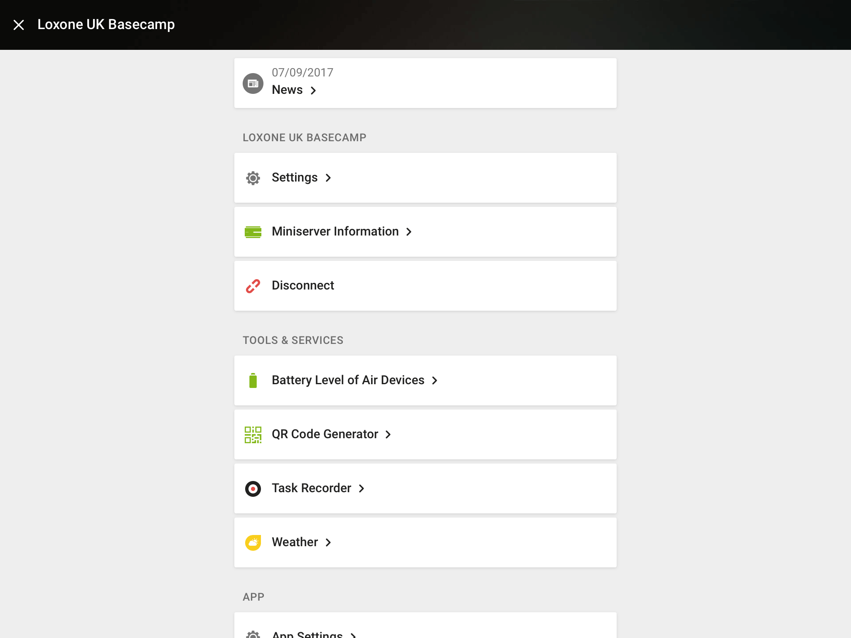Open the Weather entry

(x=425, y=542)
